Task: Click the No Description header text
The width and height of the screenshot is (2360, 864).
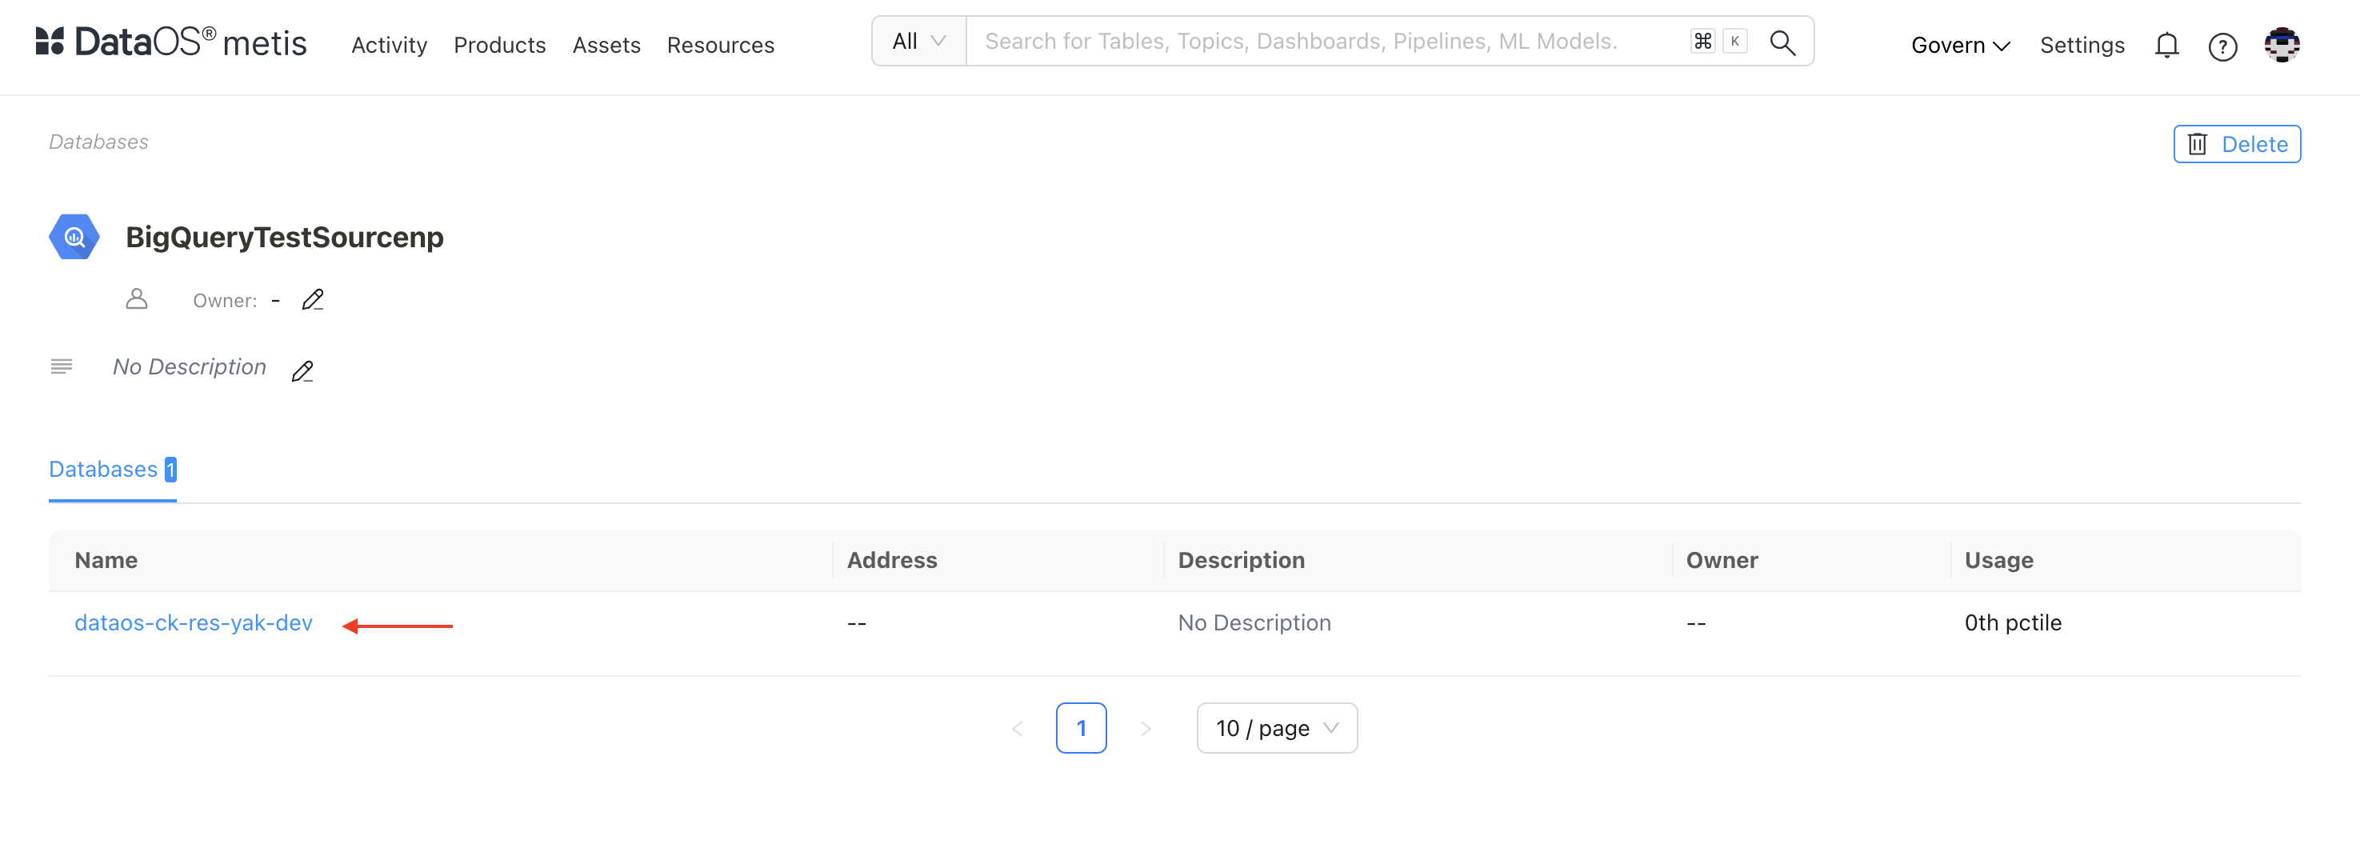Action: point(190,367)
